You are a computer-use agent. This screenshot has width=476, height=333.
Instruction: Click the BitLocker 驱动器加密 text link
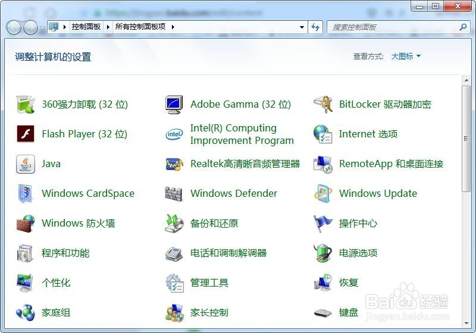point(385,104)
